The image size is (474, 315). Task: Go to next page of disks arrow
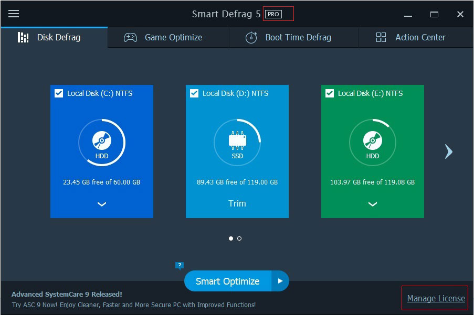(x=449, y=151)
